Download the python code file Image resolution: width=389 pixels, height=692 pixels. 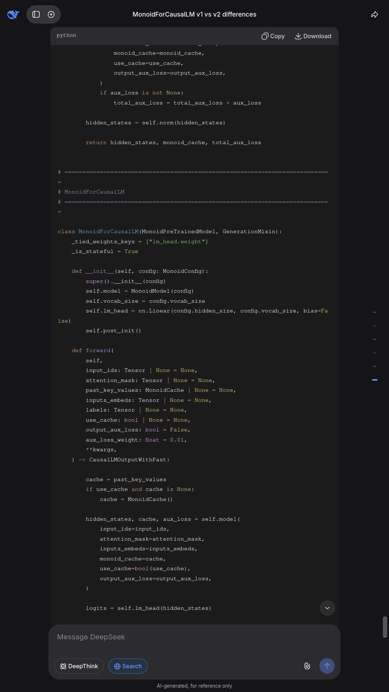point(313,36)
